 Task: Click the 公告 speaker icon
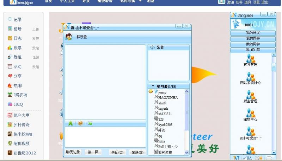pyautogui.click(x=152, y=47)
